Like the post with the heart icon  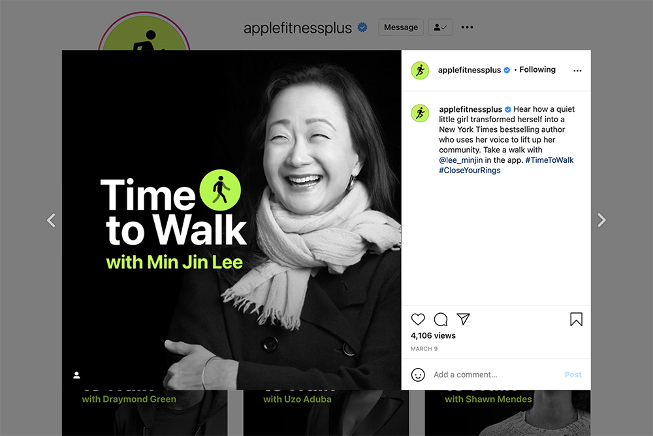(418, 319)
